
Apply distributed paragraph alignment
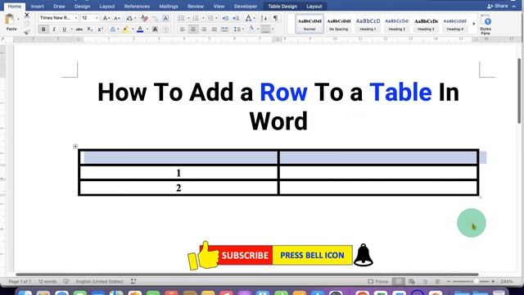point(225,29)
